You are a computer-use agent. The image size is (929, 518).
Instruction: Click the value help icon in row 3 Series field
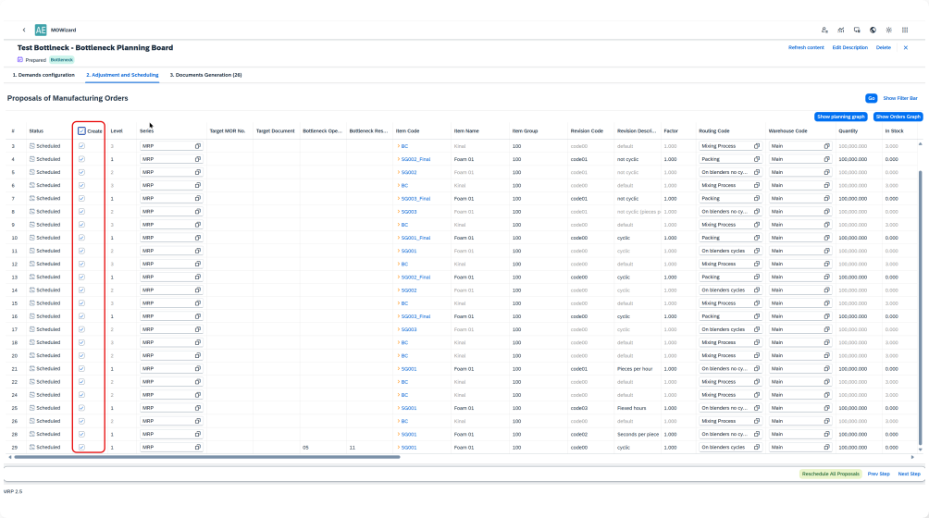coord(197,146)
